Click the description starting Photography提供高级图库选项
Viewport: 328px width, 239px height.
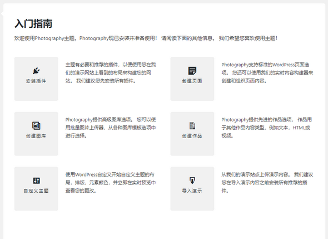(x=111, y=128)
